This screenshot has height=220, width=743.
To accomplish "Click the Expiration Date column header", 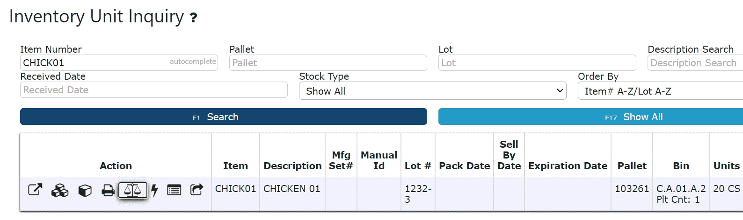I will [x=568, y=166].
